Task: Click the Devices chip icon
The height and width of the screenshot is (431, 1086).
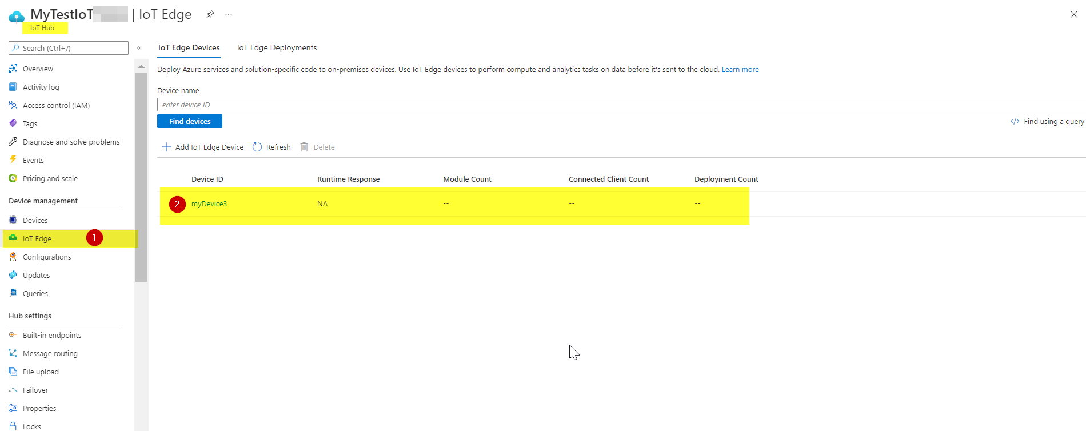Action: [13, 220]
